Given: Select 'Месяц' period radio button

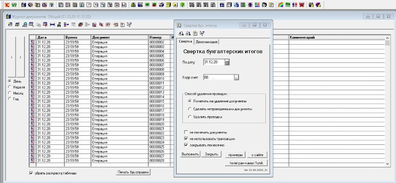Looking at the screenshot, I should pyautogui.click(x=10, y=93).
